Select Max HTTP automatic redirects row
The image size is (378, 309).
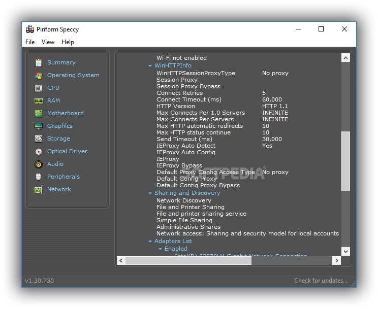point(212,126)
